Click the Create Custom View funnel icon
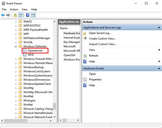This screenshot has width=162, height=128. pos(85,39)
